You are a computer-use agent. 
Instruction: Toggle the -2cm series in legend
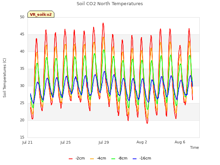tap(77, 158)
